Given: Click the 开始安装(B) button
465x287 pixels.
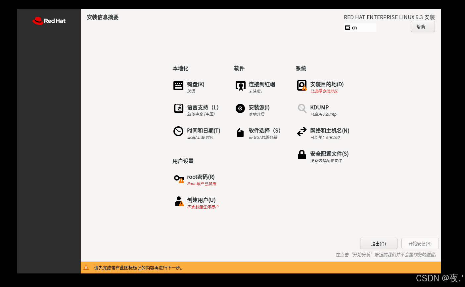Looking at the screenshot, I should 420,243.
